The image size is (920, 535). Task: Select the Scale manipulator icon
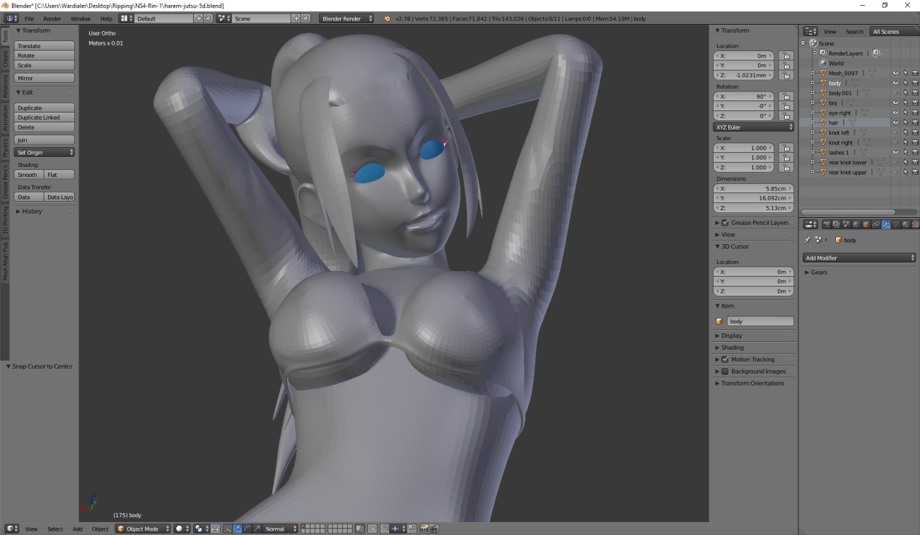257,529
